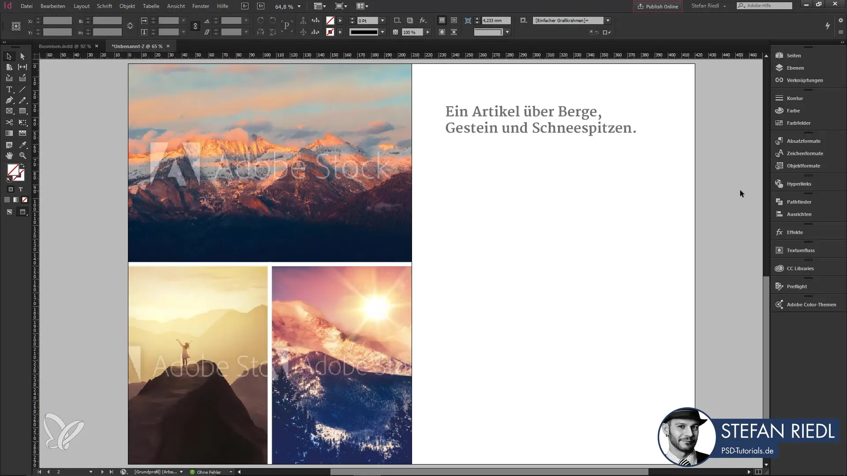Open the Fenster menu

201,6
